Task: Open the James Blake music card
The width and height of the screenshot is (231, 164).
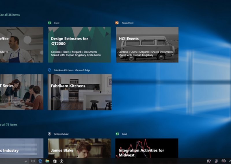Action: [x=80, y=148]
